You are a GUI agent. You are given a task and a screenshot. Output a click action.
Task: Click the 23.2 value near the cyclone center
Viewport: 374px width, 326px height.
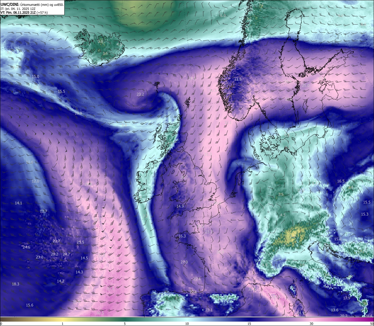point(140,94)
